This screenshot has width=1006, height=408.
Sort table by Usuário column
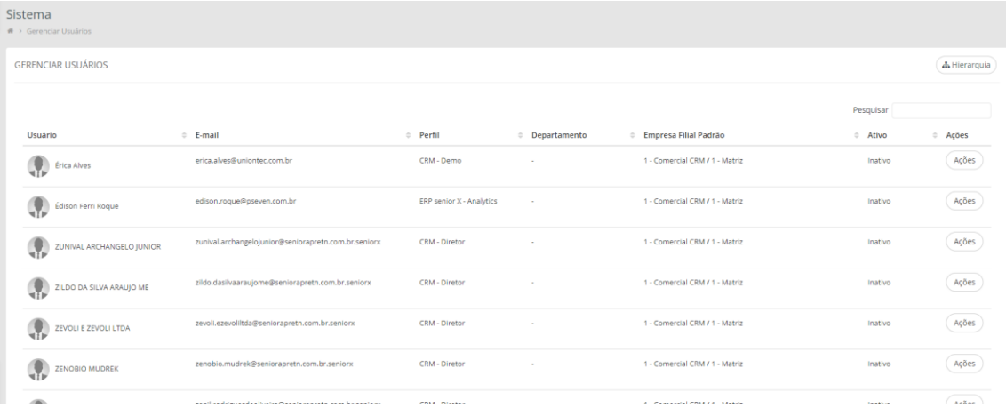(44, 134)
